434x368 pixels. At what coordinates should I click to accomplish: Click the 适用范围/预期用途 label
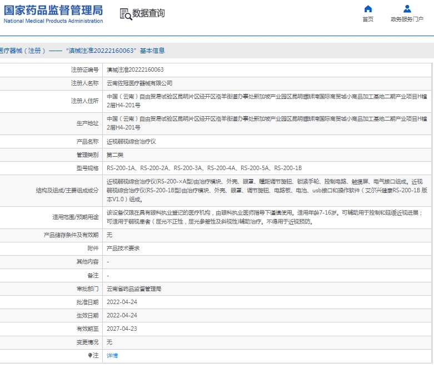pyautogui.click(x=76, y=217)
